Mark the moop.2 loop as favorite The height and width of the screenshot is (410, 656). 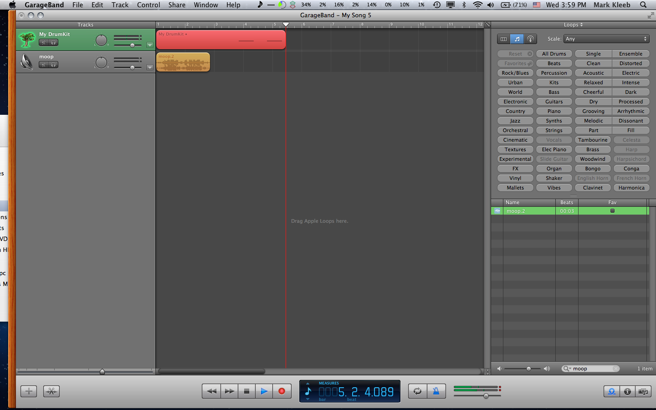[612, 210]
